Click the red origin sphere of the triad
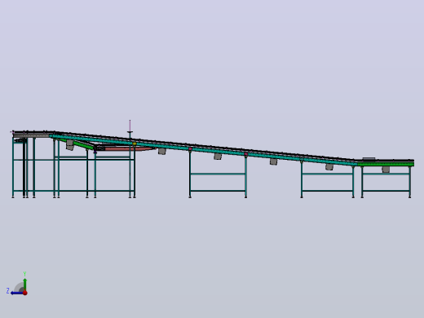The width and height of the screenshot is (424, 318). (x=25, y=293)
